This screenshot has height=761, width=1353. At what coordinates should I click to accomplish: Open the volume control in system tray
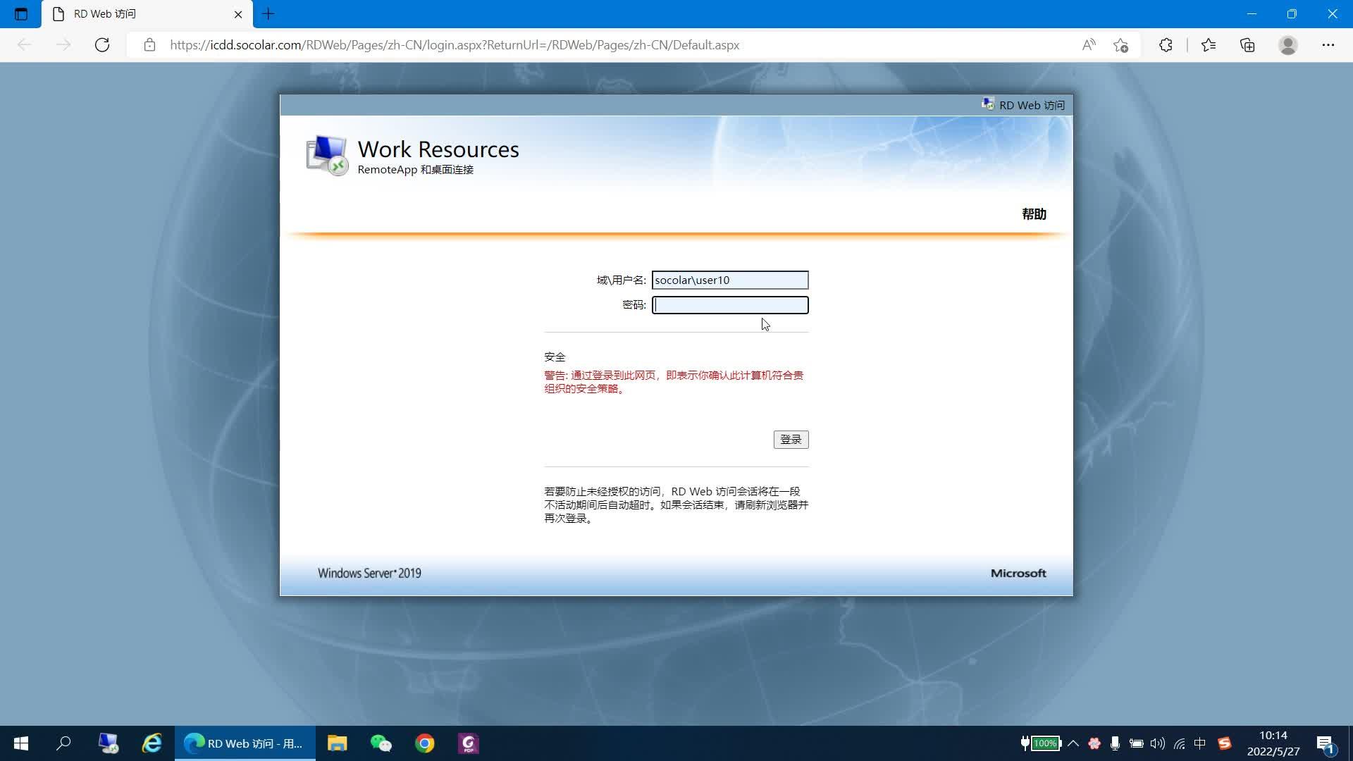click(1158, 743)
